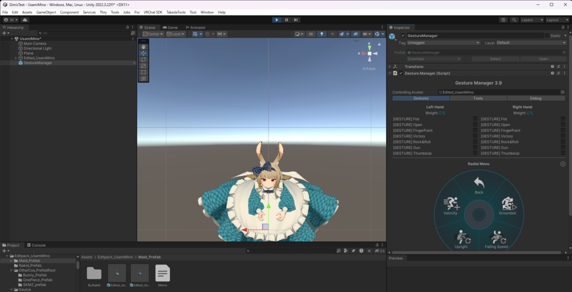
Task: Select the Rect tool in Scene toolbar
Action: pos(144,72)
